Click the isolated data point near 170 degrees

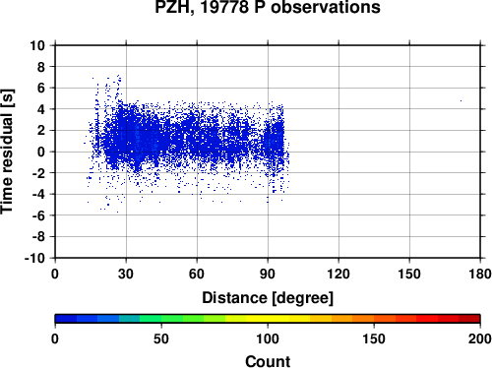[461, 101]
